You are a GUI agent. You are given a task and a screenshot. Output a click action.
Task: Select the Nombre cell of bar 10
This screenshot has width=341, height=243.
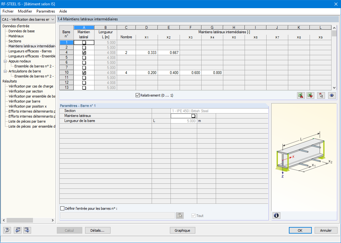(126, 73)
